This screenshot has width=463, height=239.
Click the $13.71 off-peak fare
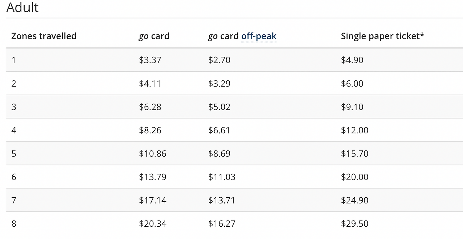coord(221,200)
